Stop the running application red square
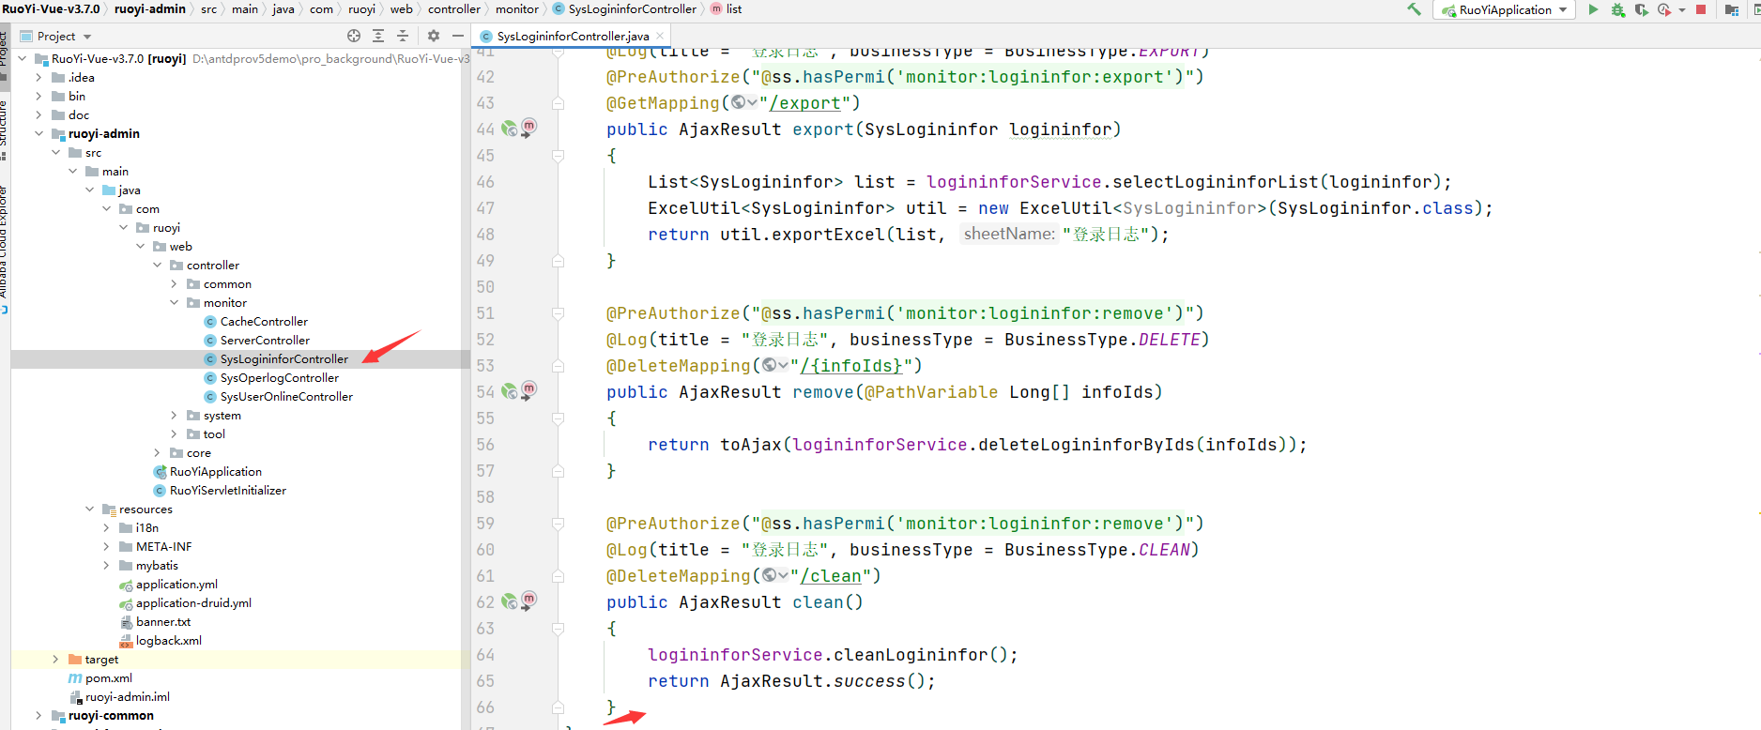The width and height of the screenshot is (1761, 730). click(x=1701, y=9)
